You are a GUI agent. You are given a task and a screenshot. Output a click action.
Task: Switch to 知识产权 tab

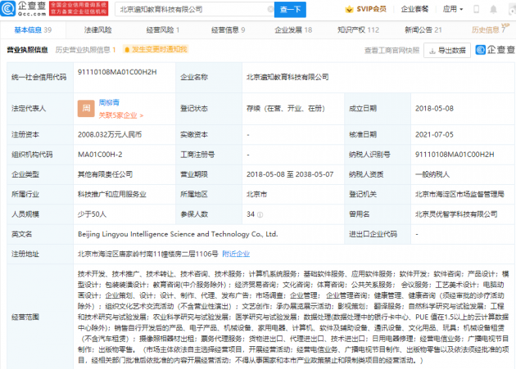359,30
